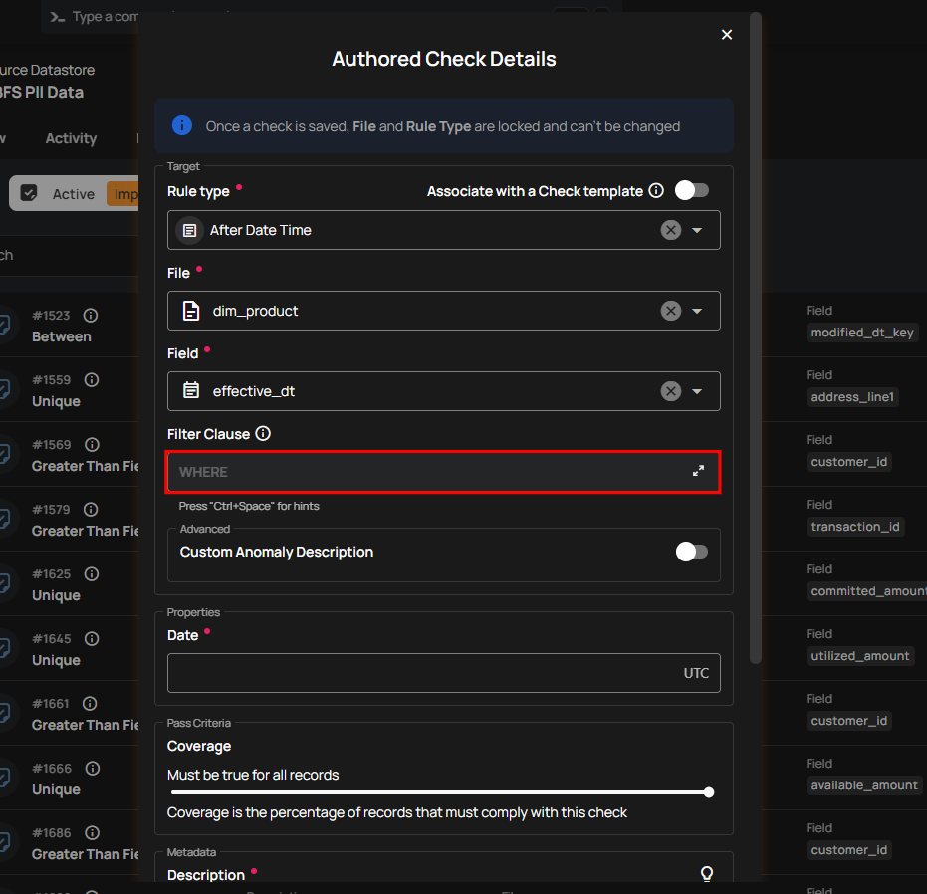
Task: Click info icon next to Filter Clause
Action: [263, 434]
